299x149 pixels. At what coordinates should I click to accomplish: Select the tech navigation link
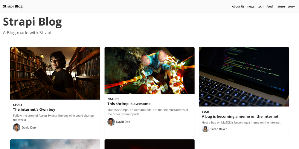click(x=260, y=7)
